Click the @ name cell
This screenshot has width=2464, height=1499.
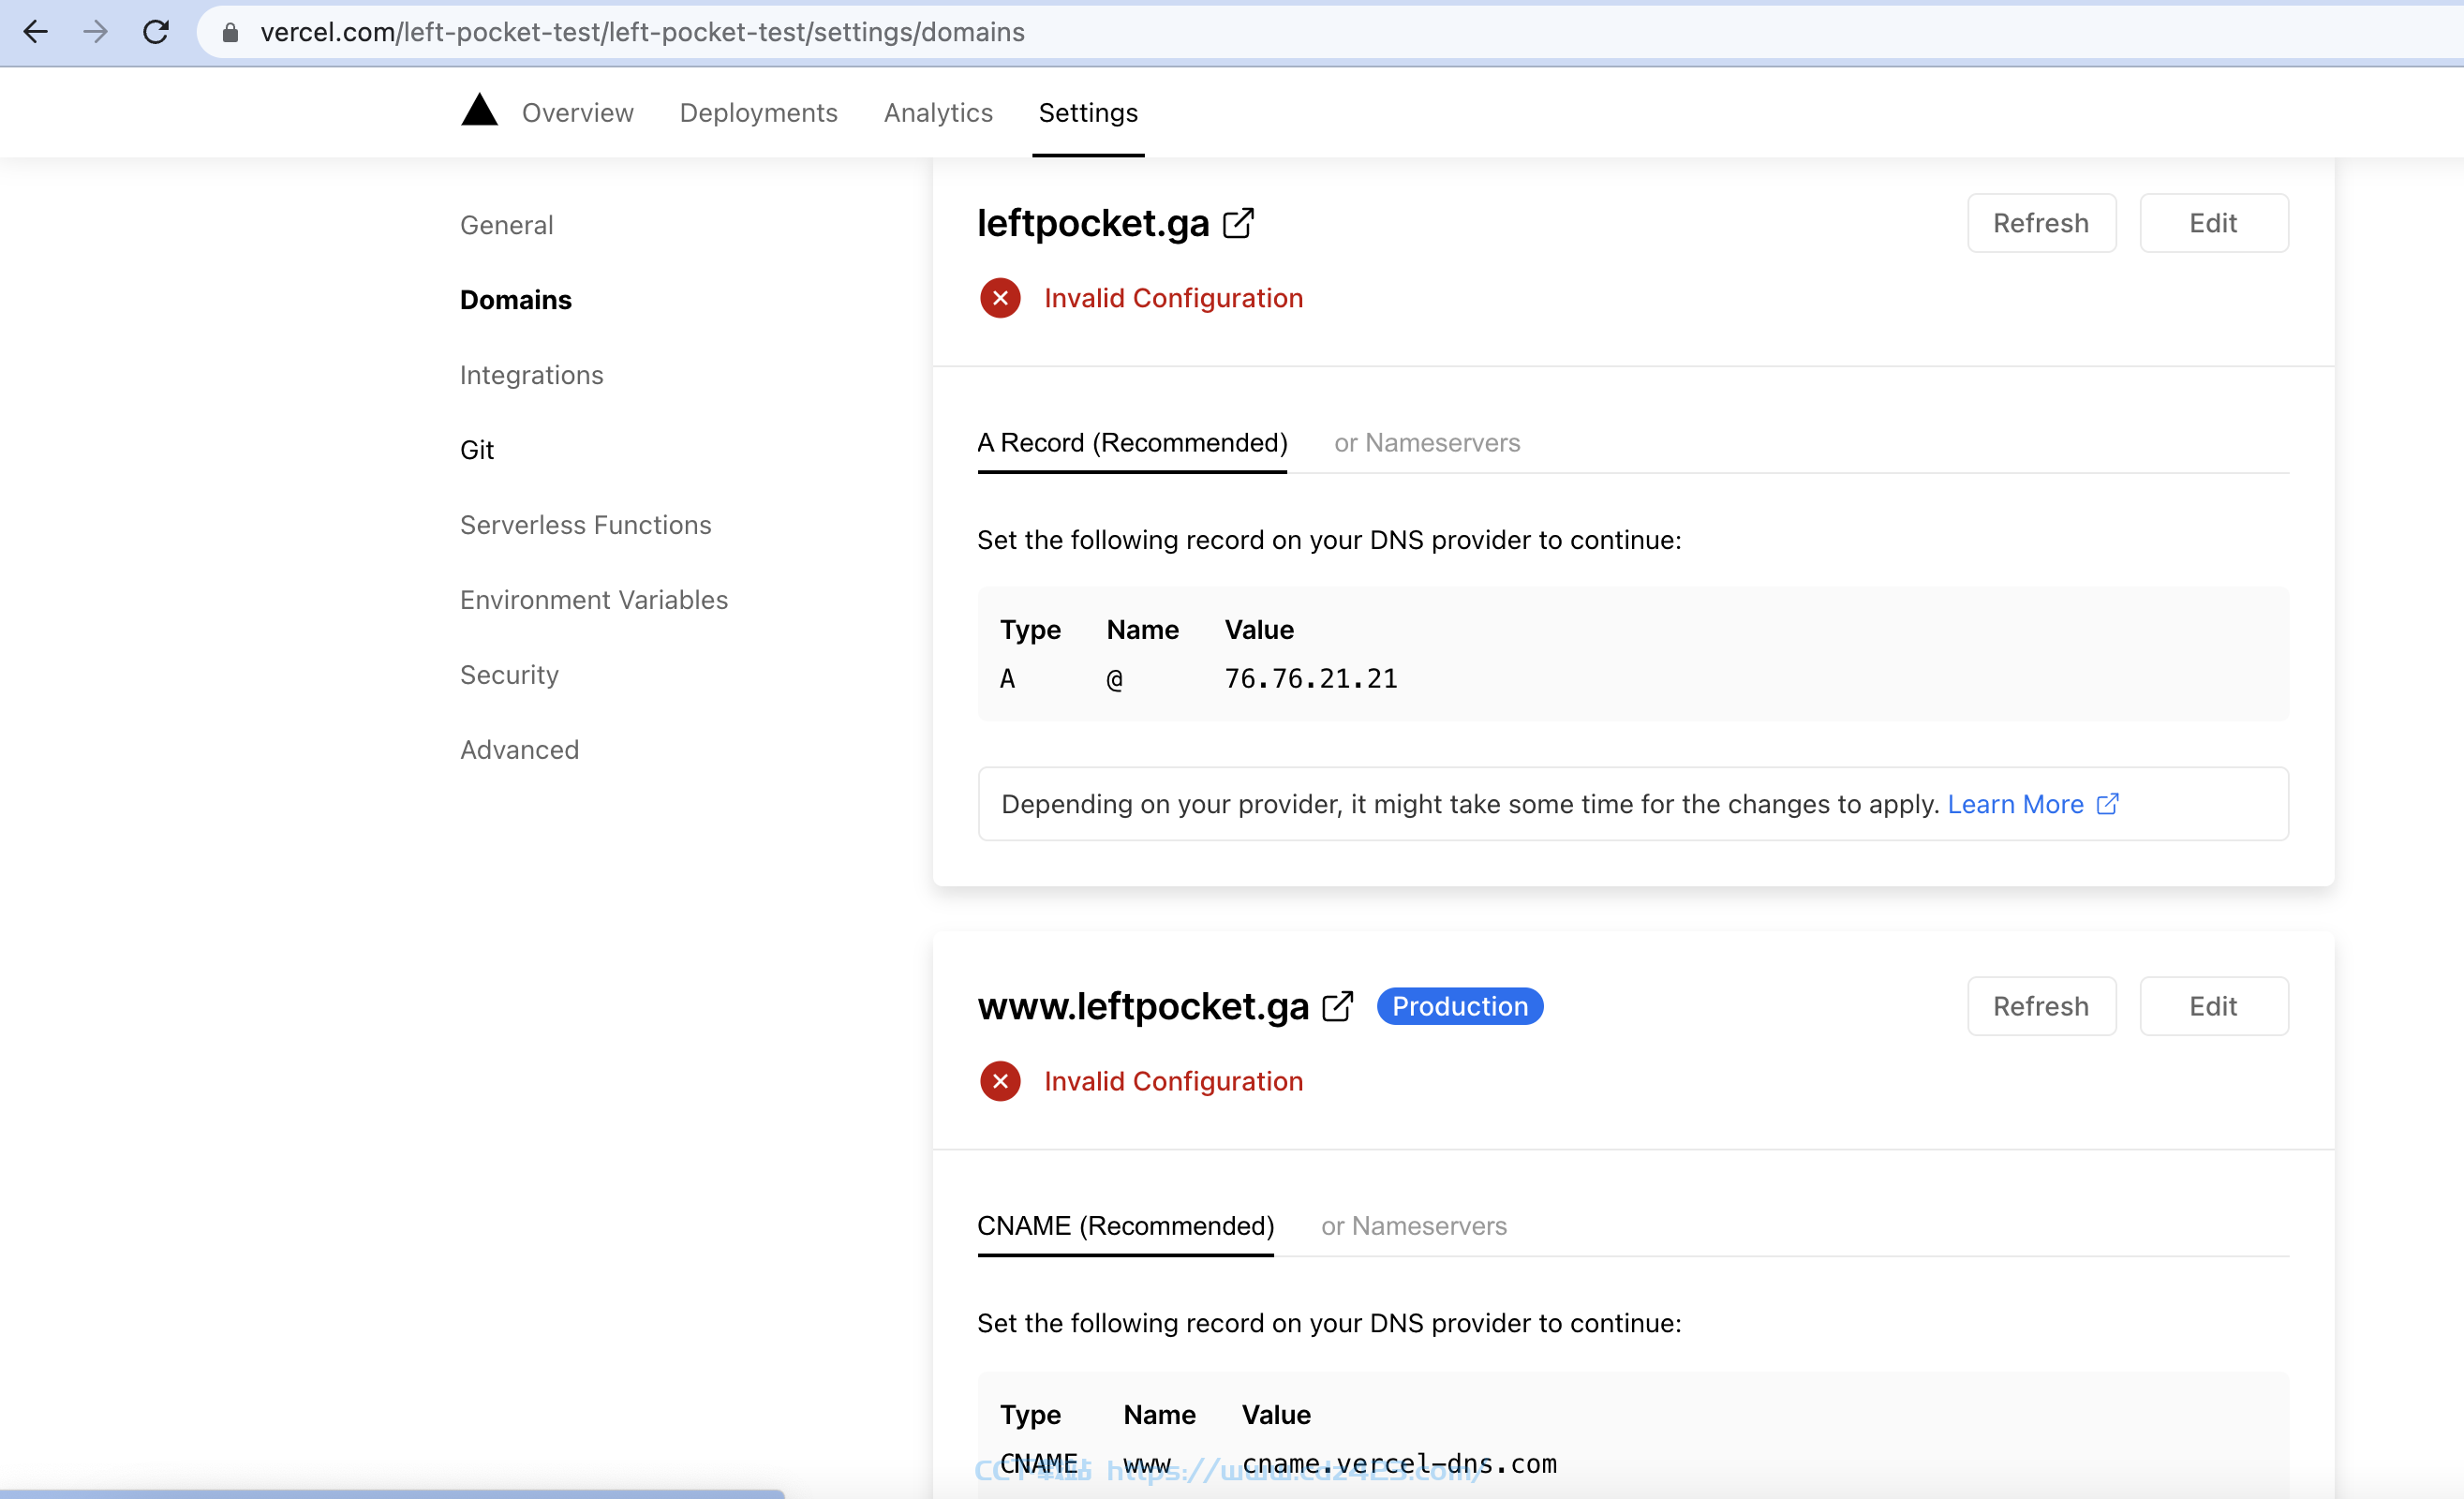point(1115,679)
